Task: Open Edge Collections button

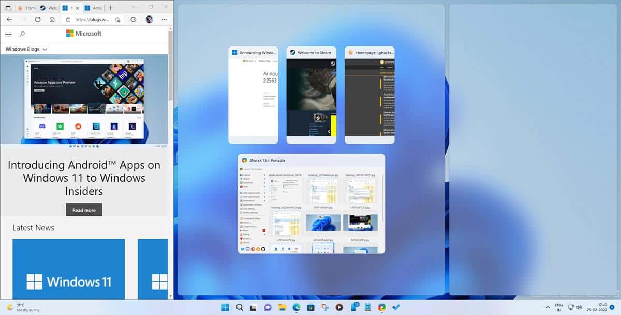Action: [x=133, y=20]
